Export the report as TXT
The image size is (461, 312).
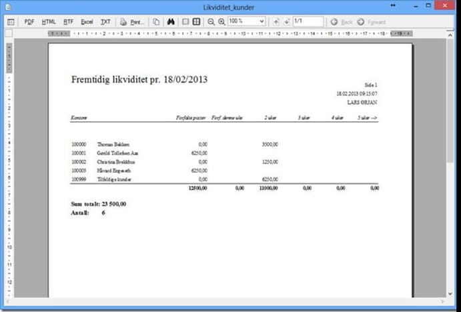coord(105,21)
